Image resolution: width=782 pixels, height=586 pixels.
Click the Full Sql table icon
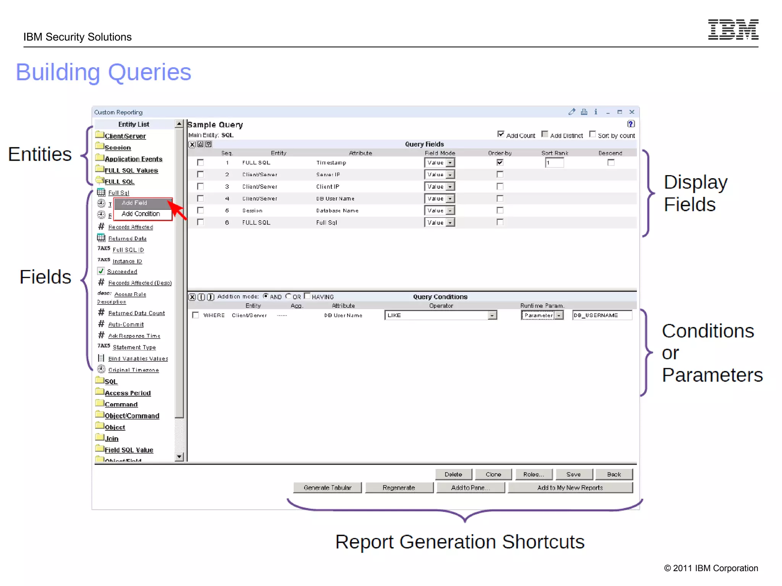click(x=101, y=192)
